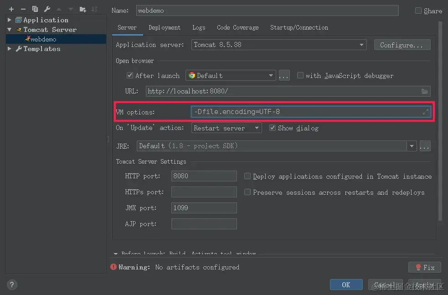Click the OK button
Screen dimensions: 448x295
346,285
